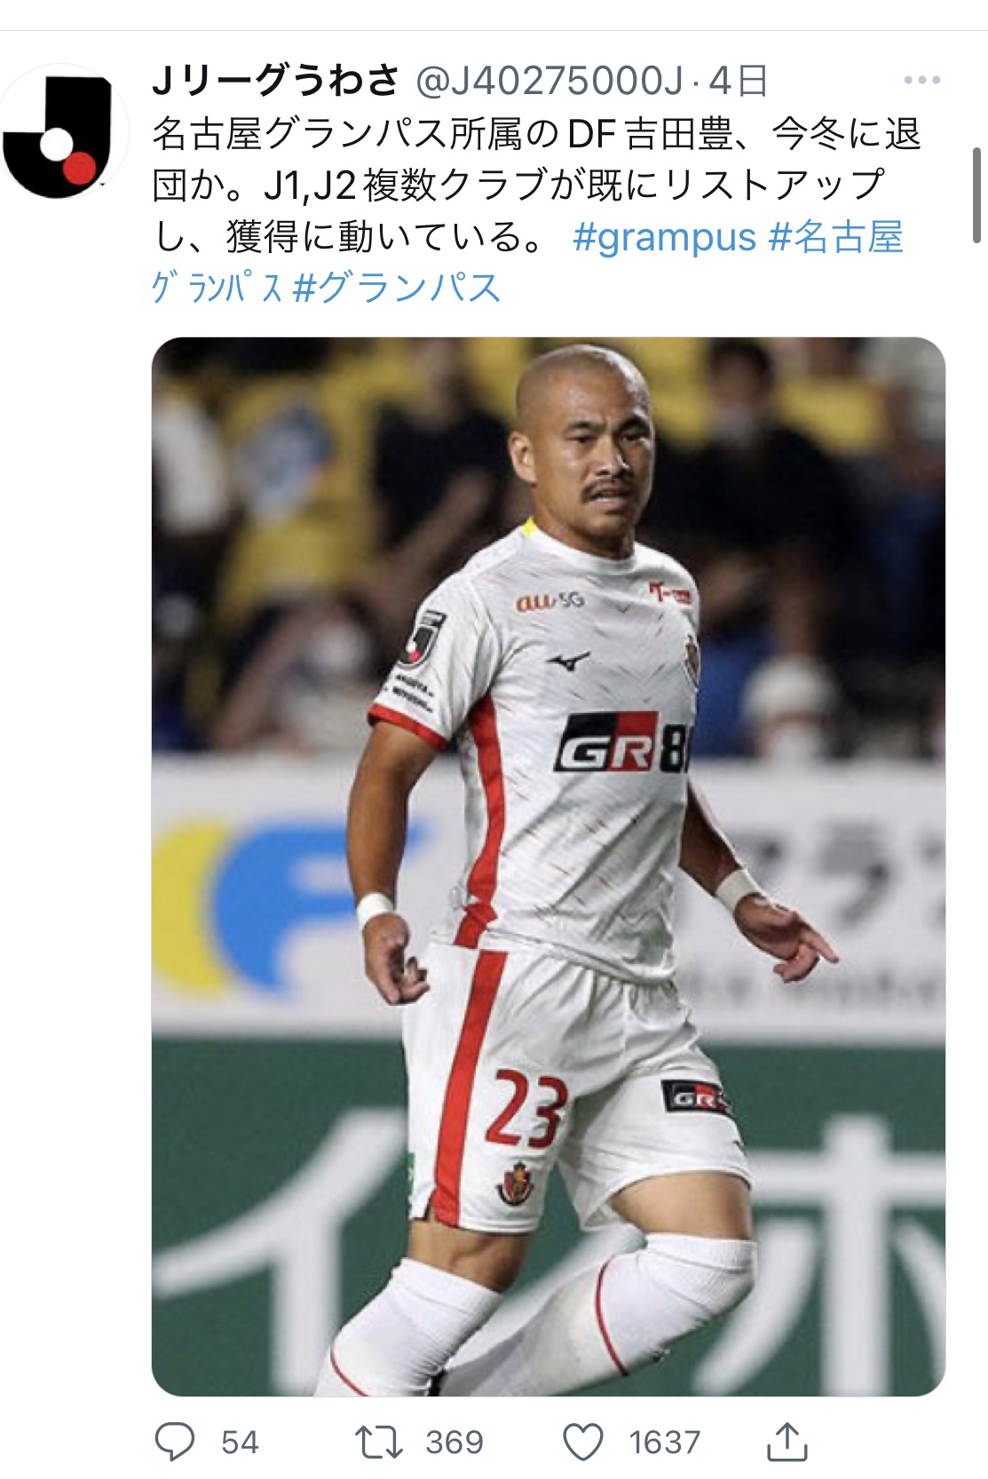The height and width of the screenshot is (1479, 988).
Task: Open the J League logo profile avatar
Action: point(59,130)
